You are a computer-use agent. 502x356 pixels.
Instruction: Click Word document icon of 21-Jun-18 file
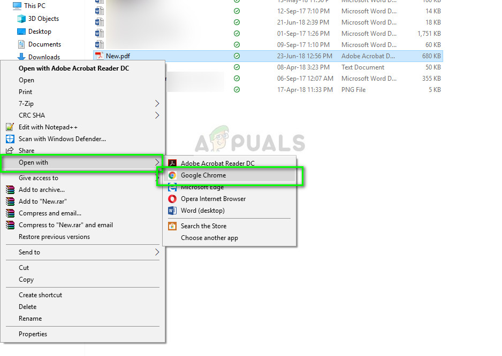pos(99,22)
